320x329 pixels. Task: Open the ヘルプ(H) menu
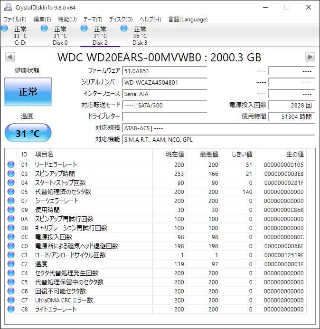(151, 19)
